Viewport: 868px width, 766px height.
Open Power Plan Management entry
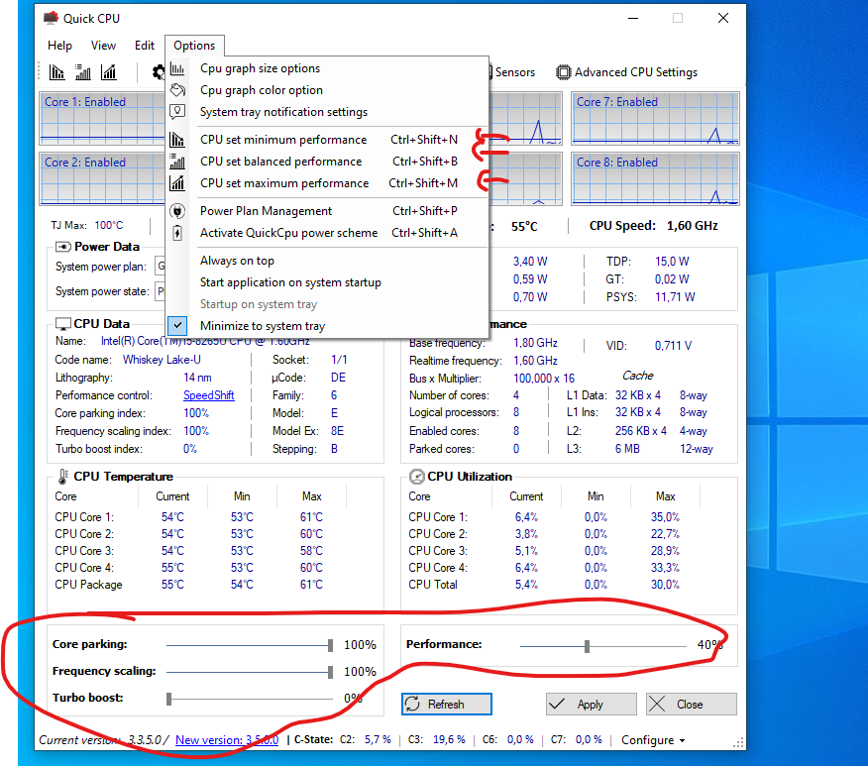coord(266,211)
